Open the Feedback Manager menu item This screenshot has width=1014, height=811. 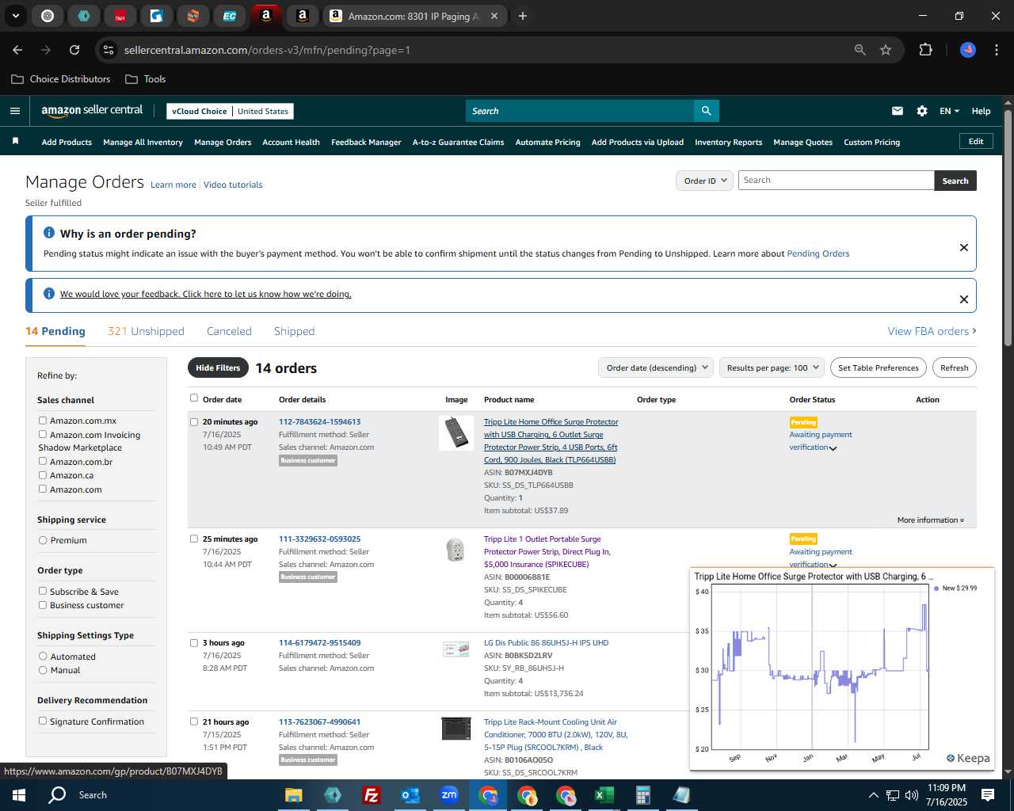366,142
